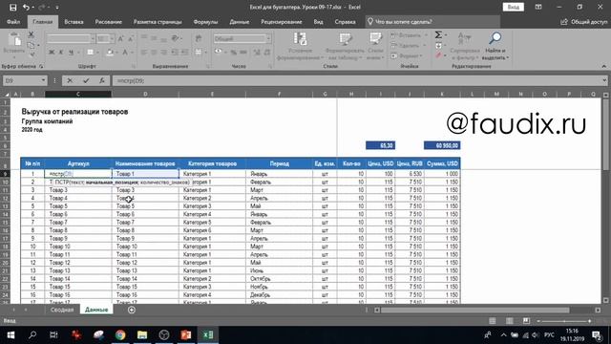Open the font name dropdown arrow
This screenshot has width=611, height=344.
pyautogui.click(x=93, y=38)
